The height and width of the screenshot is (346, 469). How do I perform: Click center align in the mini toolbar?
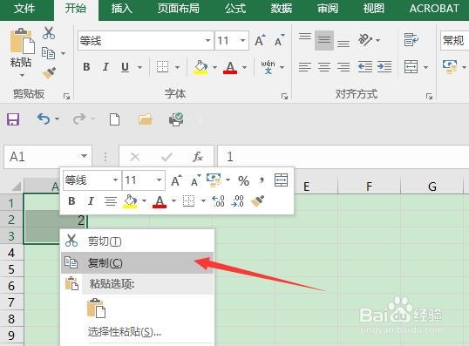click(111, 201)
